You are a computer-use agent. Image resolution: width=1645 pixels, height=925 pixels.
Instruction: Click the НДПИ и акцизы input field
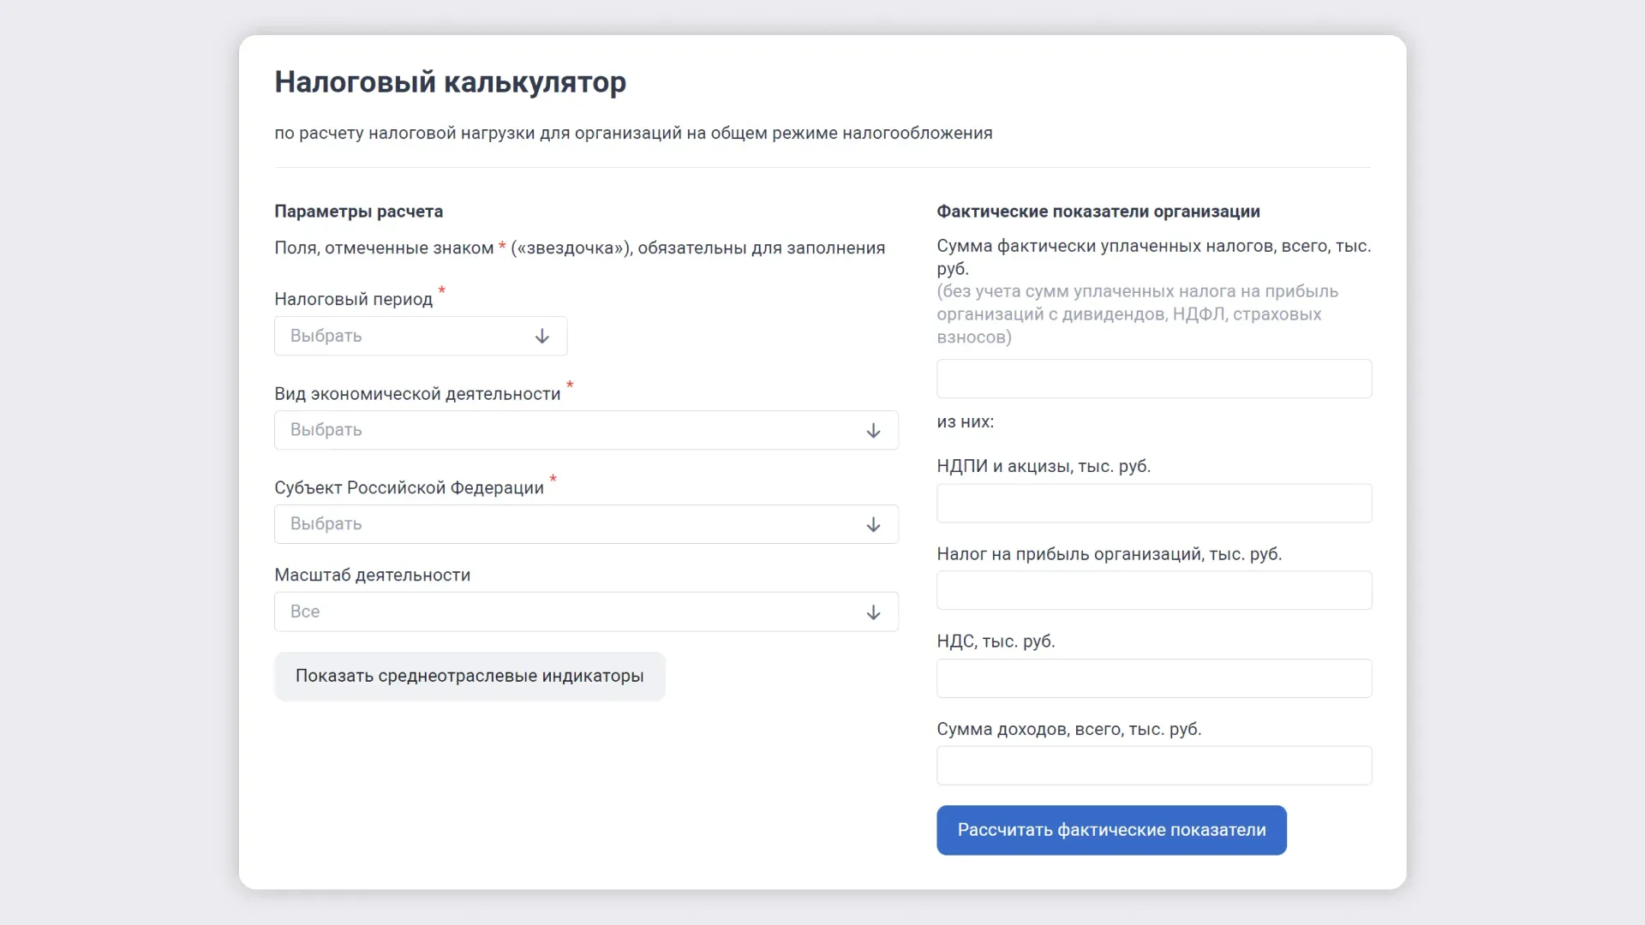[1152, 504]
